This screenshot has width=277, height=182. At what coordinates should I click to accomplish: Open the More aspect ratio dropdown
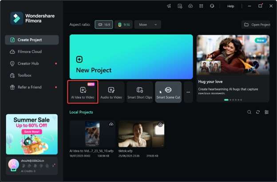point(148,24)
